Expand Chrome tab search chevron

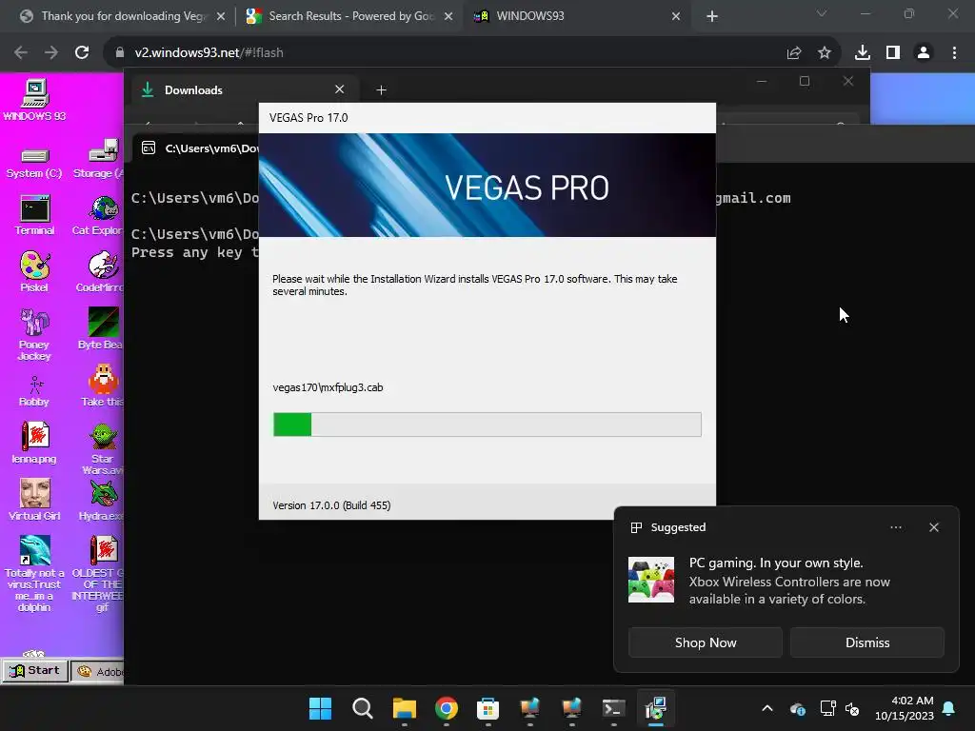(x=822, y=13)
